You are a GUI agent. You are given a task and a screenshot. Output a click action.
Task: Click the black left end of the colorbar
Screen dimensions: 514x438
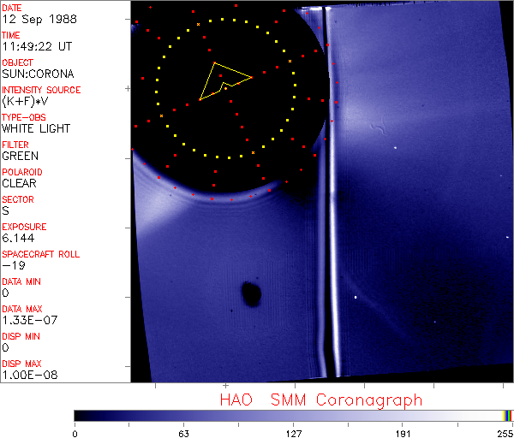pos(81,415)
